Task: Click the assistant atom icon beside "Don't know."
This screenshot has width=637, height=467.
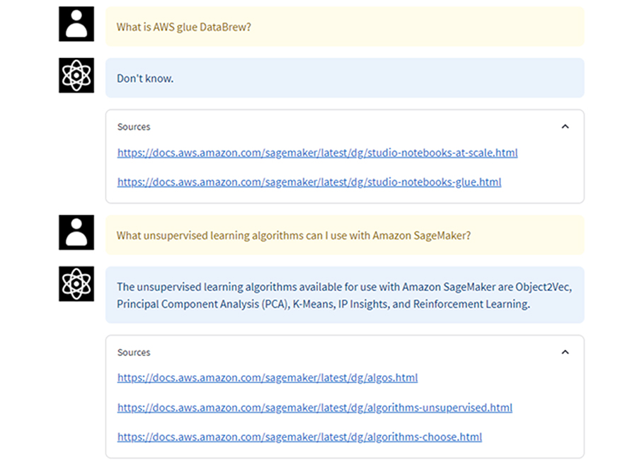Action: click(76, 76)
